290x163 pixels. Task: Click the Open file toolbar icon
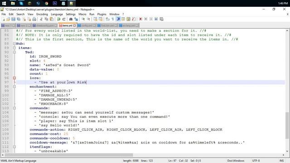(x=8, y=19)
